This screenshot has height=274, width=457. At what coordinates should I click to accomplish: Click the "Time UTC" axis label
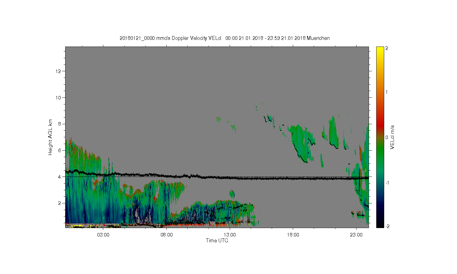217,241
